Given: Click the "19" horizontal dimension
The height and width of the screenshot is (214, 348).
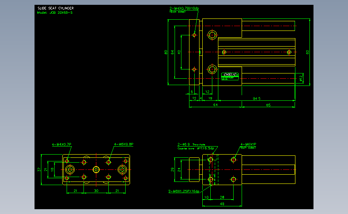Looking at the screenshot, I should click(x=210, y=98).
